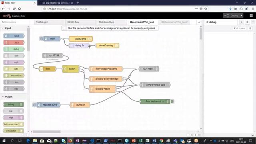
Task: Toggle the Print test result debug output
Action: pos(172,102)
